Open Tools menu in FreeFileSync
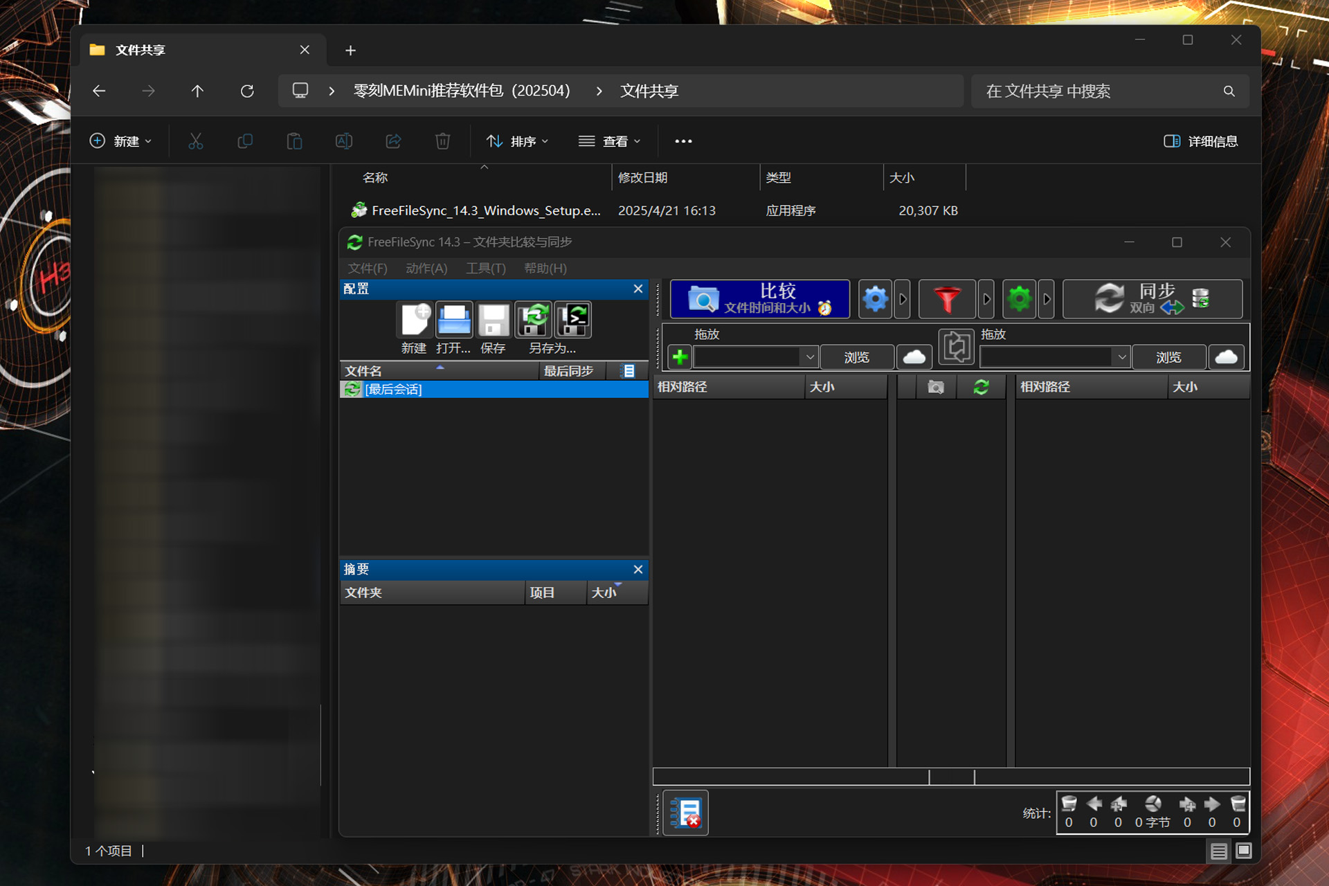Image resolution: width=1329 pixels, height=886 pixels. point(486,268)
